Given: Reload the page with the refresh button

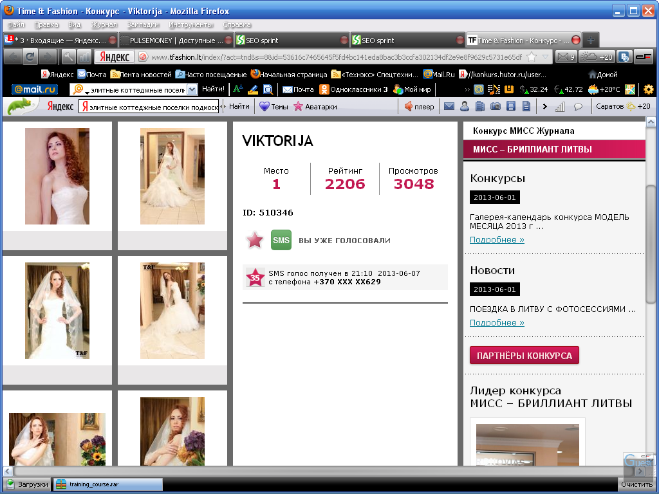Looking at the screenshot, I should [x=30, y=57].
